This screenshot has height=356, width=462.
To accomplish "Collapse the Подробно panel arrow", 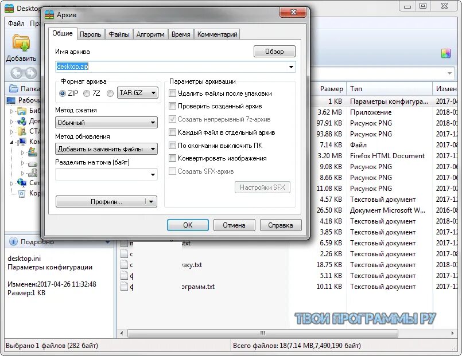I will coord(107,242).
